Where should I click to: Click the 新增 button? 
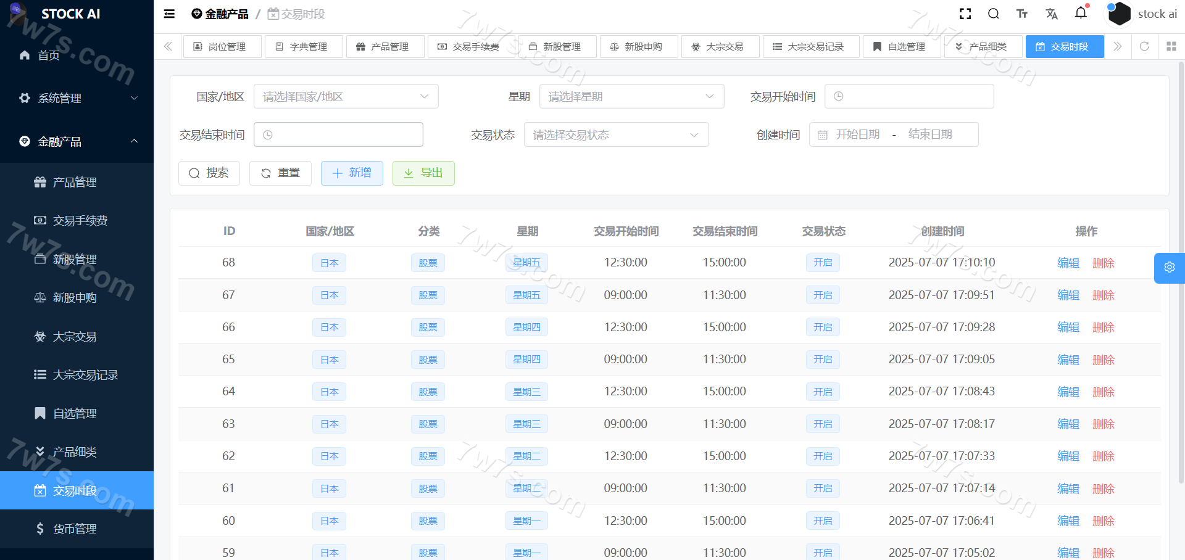point(352,173)
